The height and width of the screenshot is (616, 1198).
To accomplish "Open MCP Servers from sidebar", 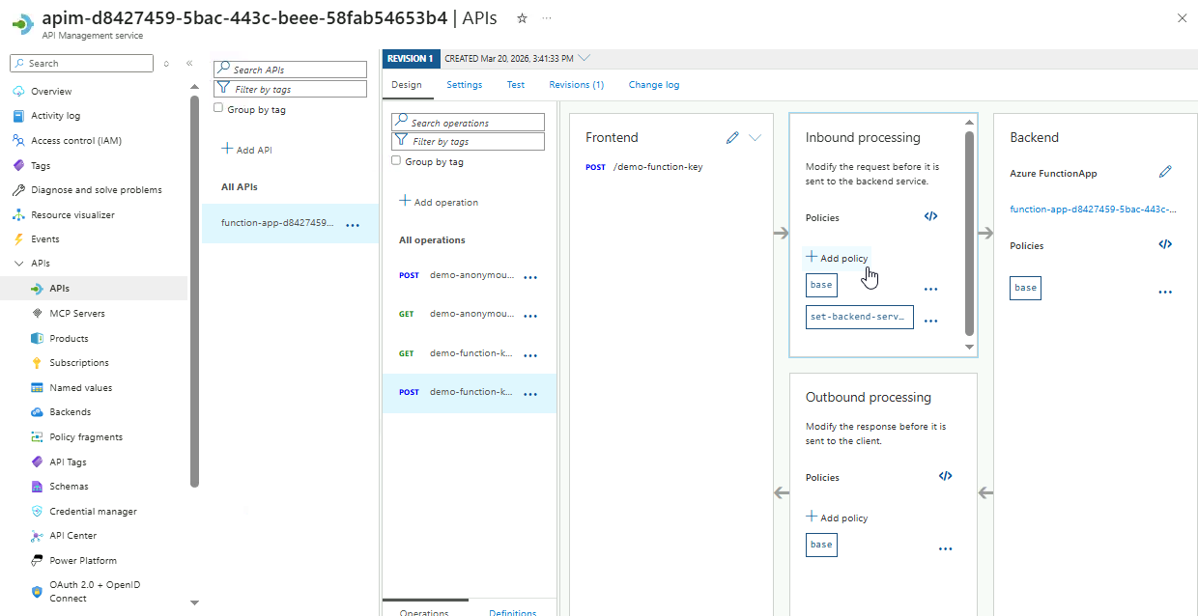I will (77, 314).
